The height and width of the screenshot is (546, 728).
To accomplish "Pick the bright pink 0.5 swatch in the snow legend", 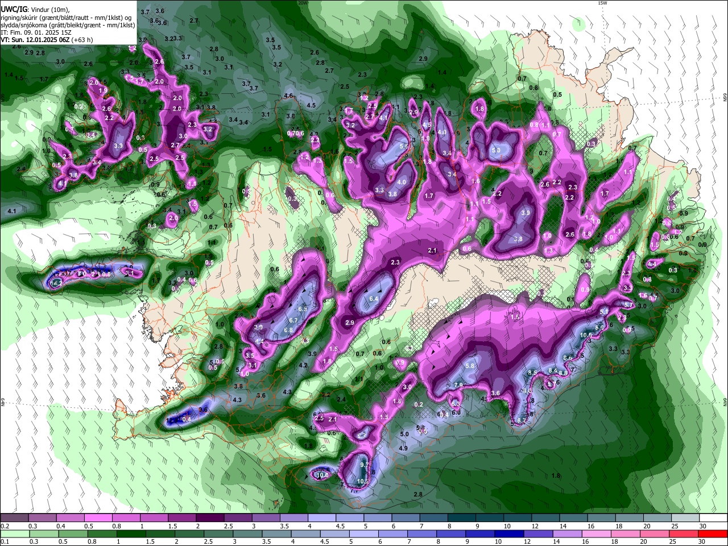I will 98,518.
